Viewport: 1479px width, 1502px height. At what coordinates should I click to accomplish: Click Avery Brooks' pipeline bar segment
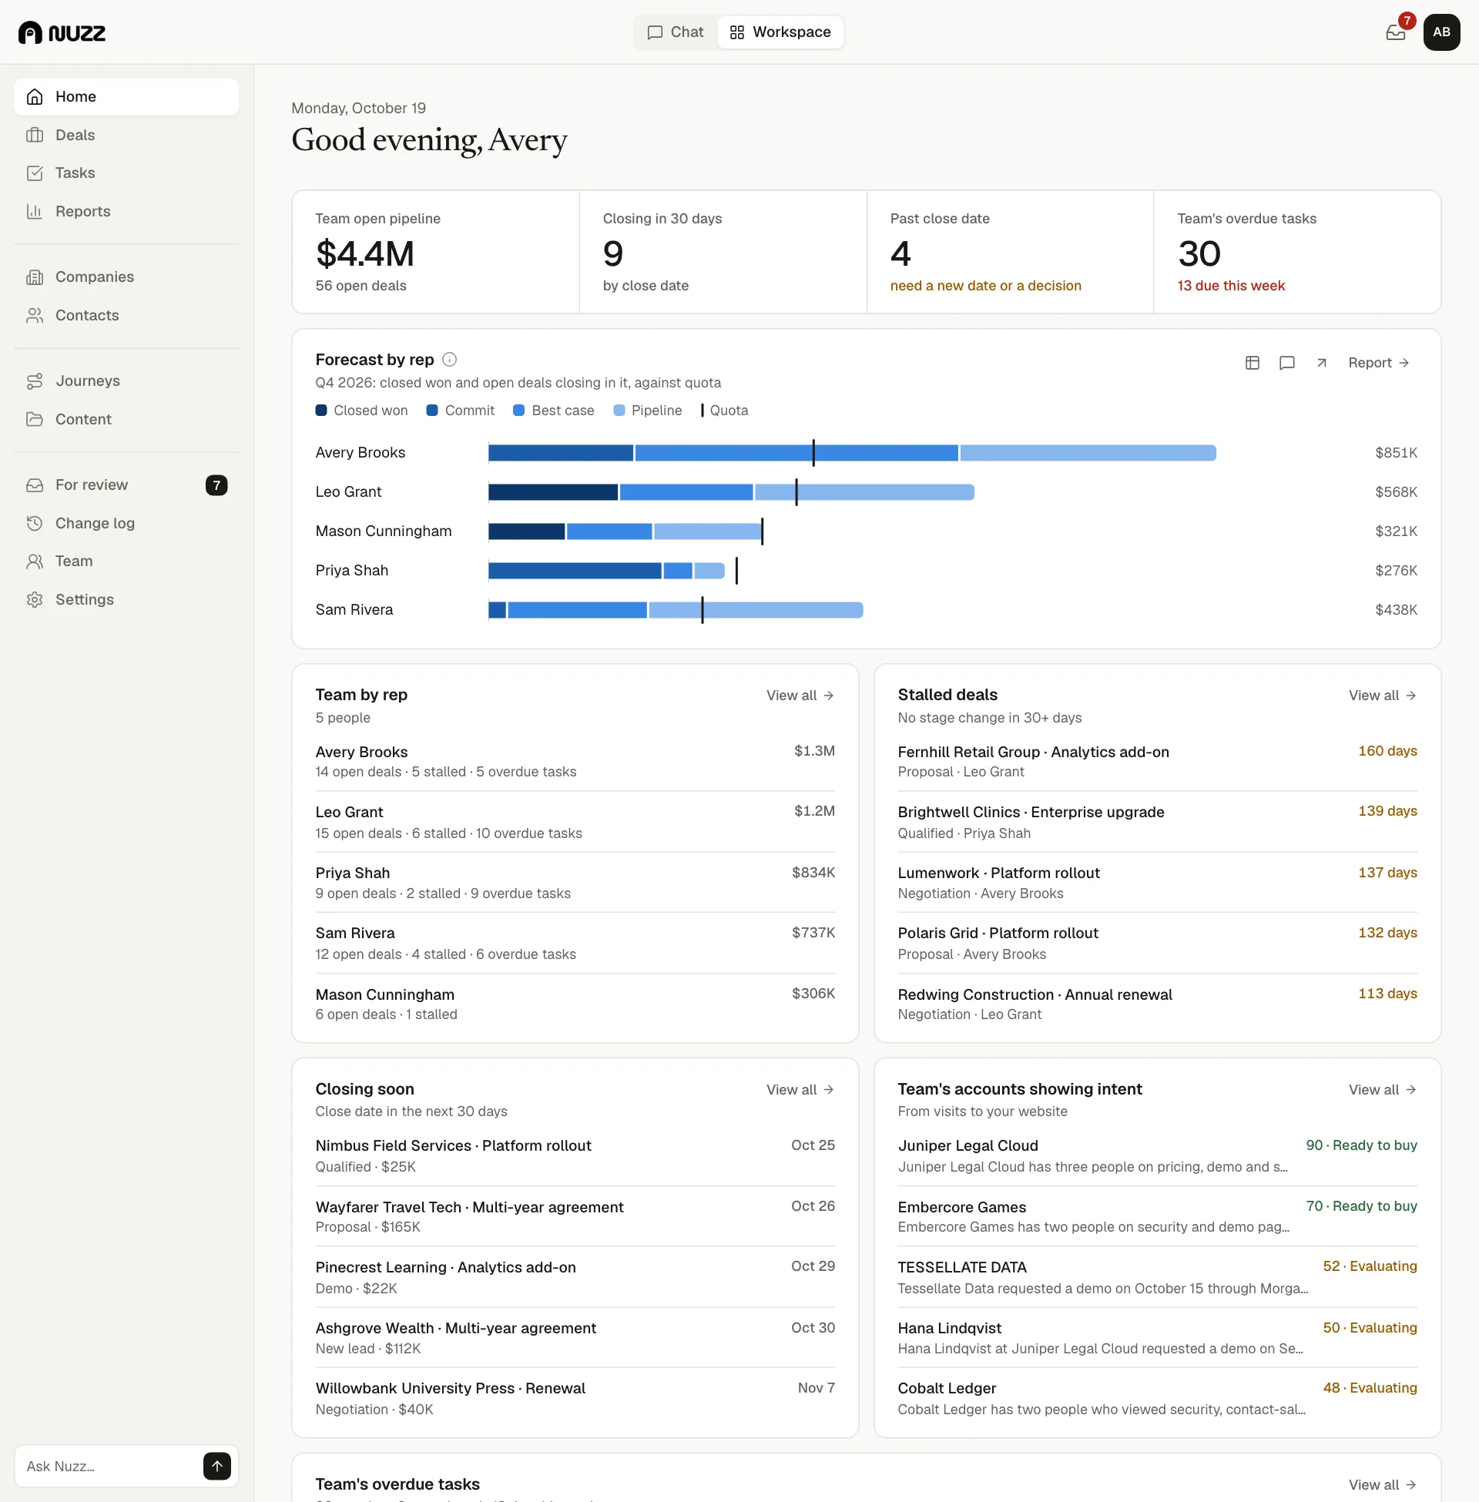point(1088,453)
